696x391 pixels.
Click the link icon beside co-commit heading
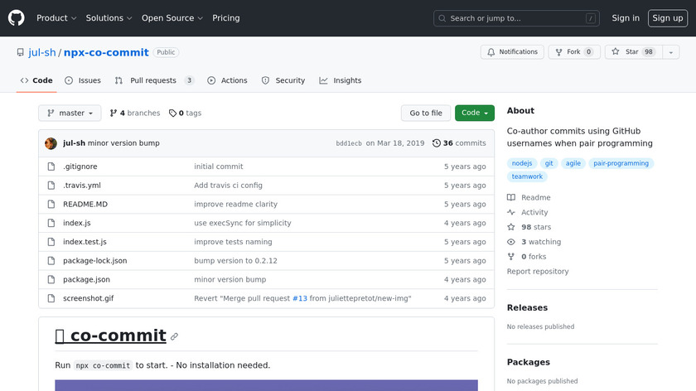pos(174,337)
